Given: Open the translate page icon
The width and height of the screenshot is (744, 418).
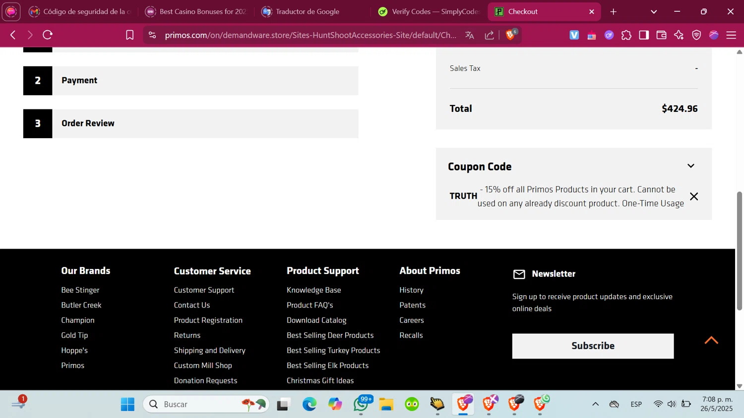Looking at the screenshot, I should (x=469, y=35).
